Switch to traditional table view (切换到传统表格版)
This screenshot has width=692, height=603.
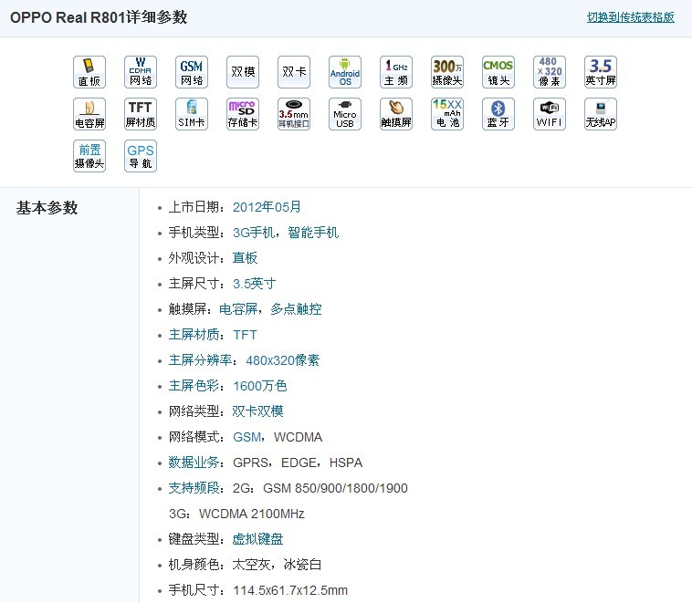click(630, 17)
